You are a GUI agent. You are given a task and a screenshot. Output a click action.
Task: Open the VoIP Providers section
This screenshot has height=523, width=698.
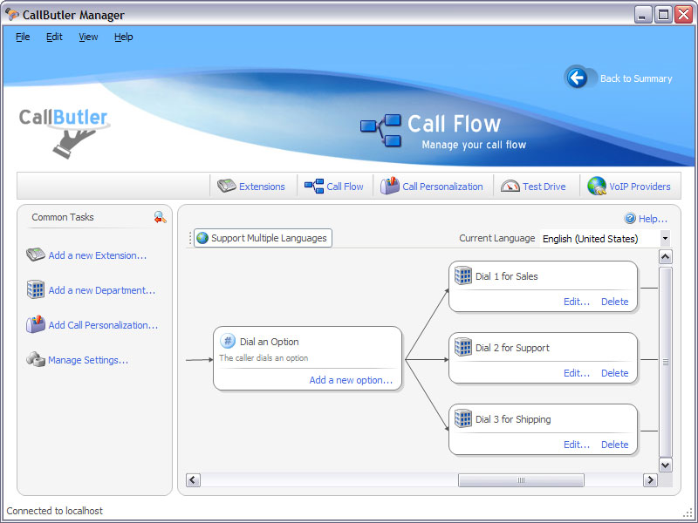pyautogui.click(x=629, y=186)
